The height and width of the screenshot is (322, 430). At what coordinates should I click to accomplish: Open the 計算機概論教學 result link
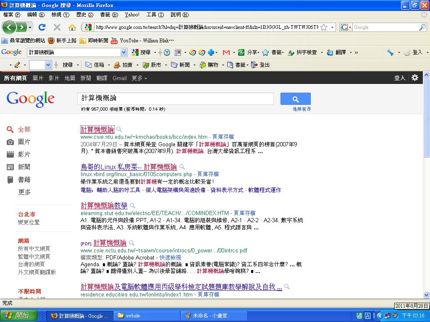[104, 205]
